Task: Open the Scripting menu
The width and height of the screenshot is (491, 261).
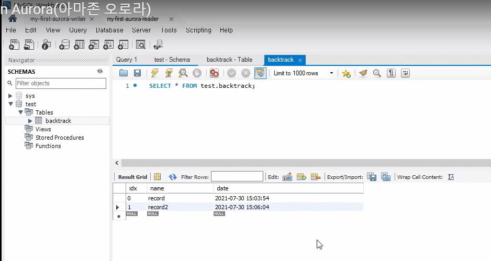Action: pyautogui.click(x=198, y=30)
